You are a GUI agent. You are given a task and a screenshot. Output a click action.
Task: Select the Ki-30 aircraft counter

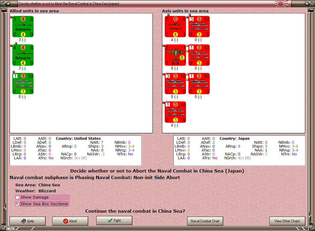coord(175,55)
